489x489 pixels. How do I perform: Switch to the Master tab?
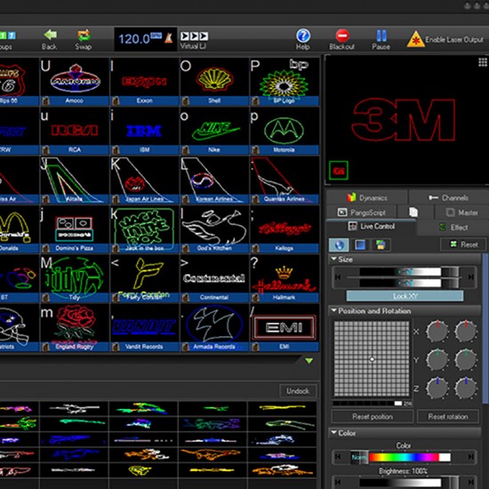pyautogui.click(x=462, y=212)
